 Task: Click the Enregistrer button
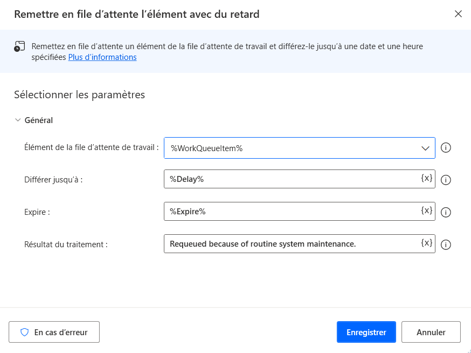366,332
